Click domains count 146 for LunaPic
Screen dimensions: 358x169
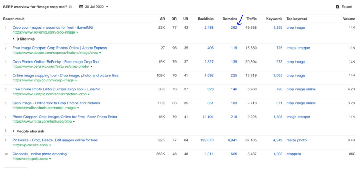(x=234, y=89)
